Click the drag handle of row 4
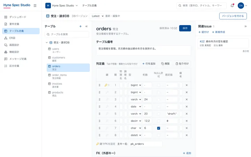 (x=100, y=107)
